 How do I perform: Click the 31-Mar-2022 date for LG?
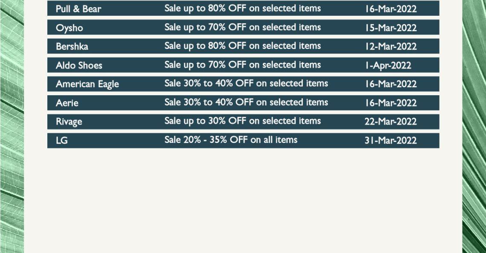click(391, 140)
